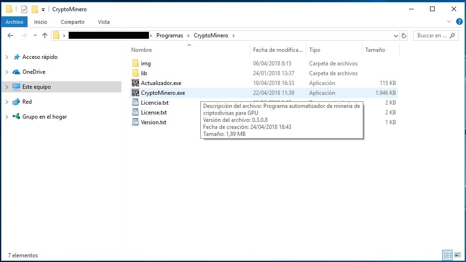466x262 pixels.
Task: Click the Este equipo computer icon
Action: tap(16, 87)
